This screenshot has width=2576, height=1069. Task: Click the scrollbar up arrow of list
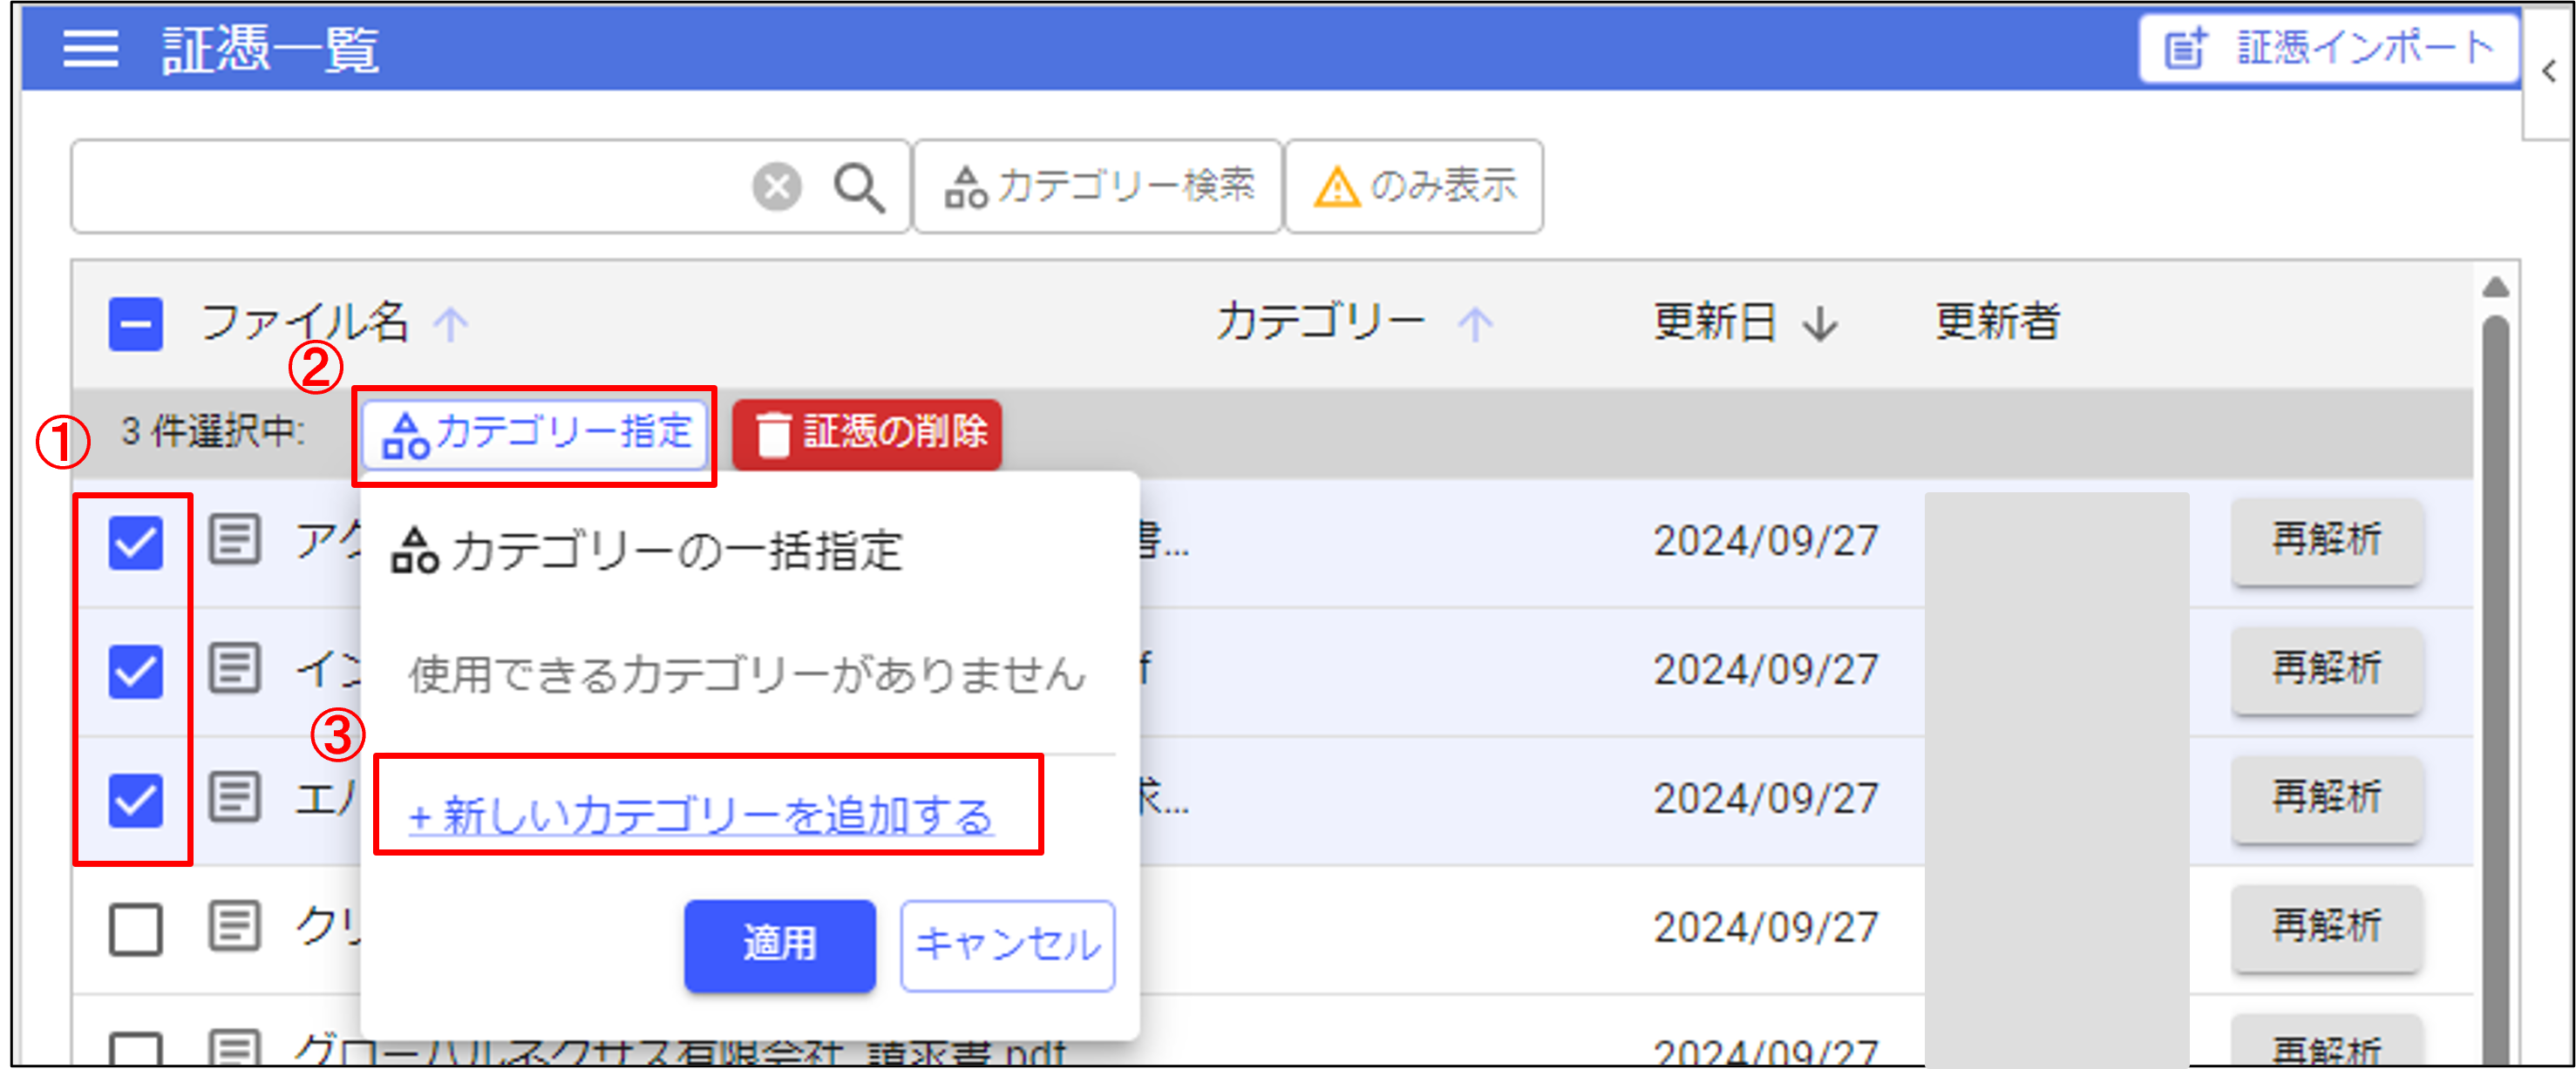(x=2495, y=288)
